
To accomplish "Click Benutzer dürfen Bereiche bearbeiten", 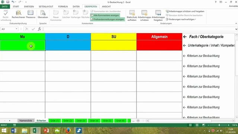I will pyautogui.click(x=184, y=15).
